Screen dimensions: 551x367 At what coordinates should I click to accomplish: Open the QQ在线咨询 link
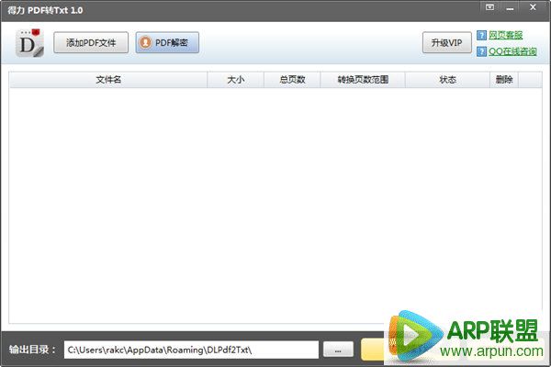(x=512, y=51)
